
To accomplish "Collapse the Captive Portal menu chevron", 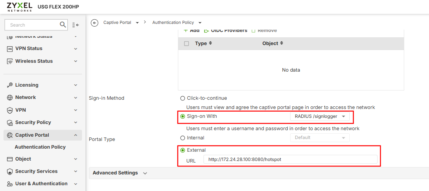I will pyautogui.click(x=76, y=135).
